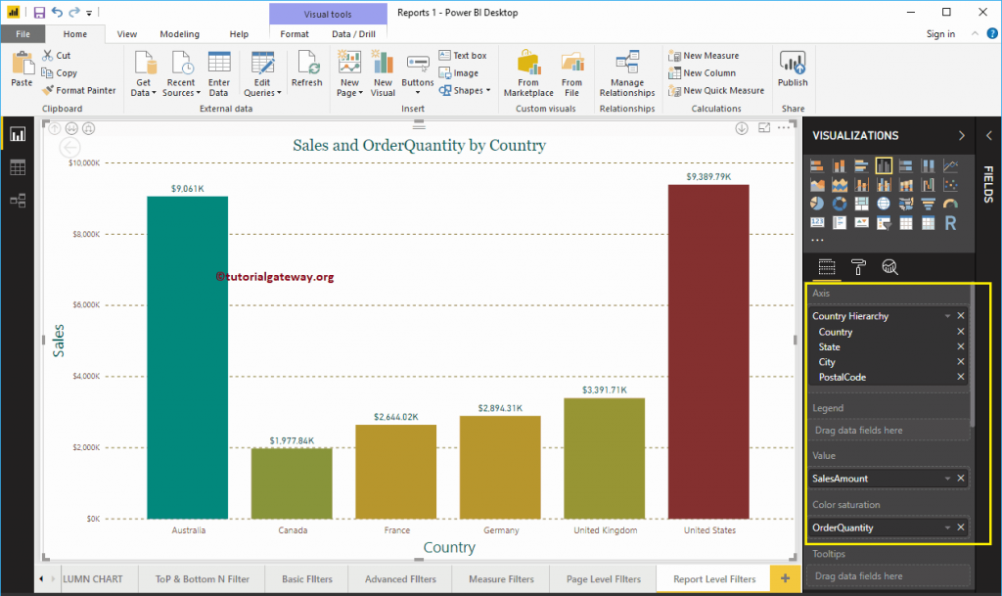The width and height of the screenshot is (1002, 596).
Task: Select the Gauge visualization icon
Action: click(950, 204)
